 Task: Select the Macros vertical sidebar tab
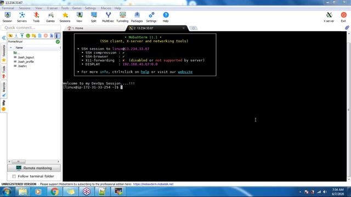point(4,90)
